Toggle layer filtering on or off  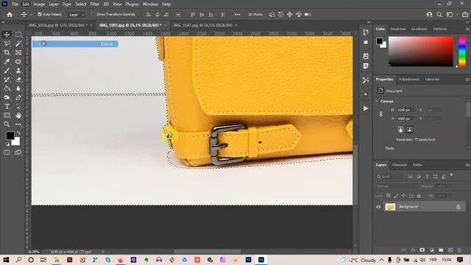tap(451, 175)
